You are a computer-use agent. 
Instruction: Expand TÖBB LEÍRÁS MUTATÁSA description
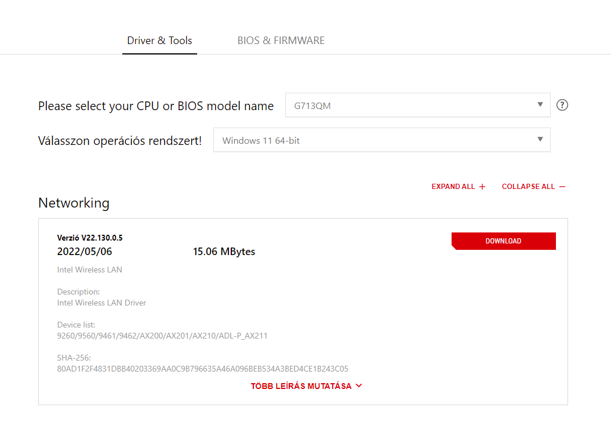click(306, 386)
